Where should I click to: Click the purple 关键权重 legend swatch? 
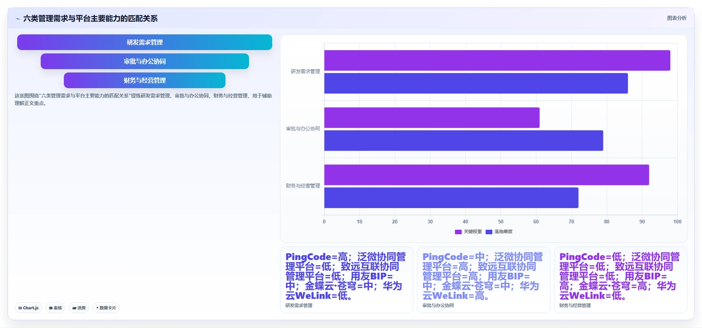458,232
